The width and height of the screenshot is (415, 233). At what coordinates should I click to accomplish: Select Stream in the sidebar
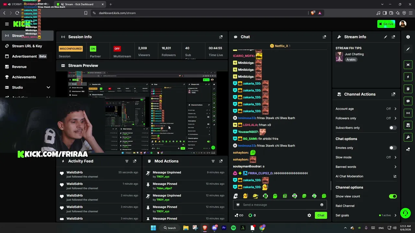[x=28, y=36]
